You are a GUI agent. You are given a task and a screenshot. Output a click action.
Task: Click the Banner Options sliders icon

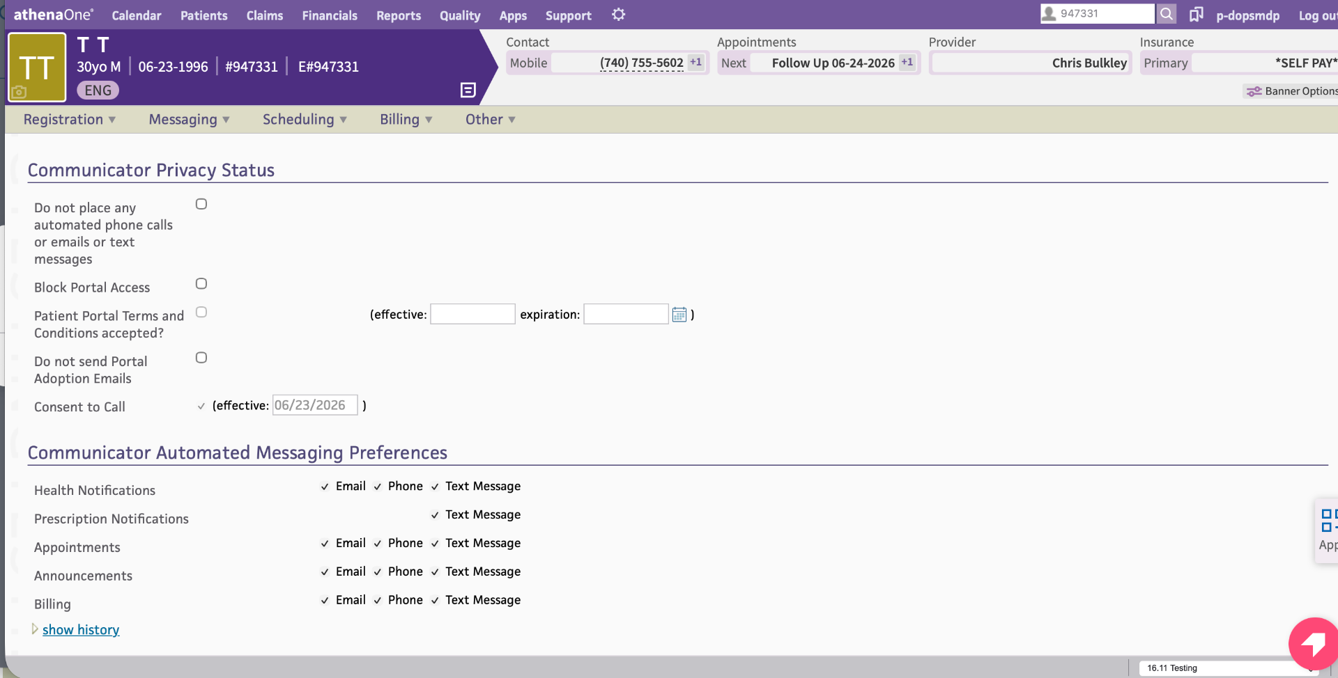(1254, 91)
